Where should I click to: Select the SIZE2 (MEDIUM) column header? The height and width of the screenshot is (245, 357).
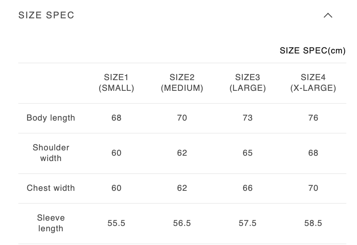182,83
